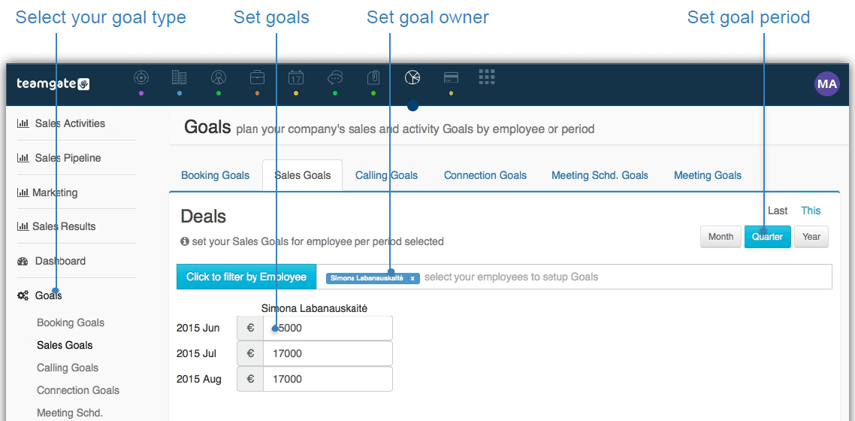
Task: Open the MA user avatar menu
Action: tap(826, 84)
